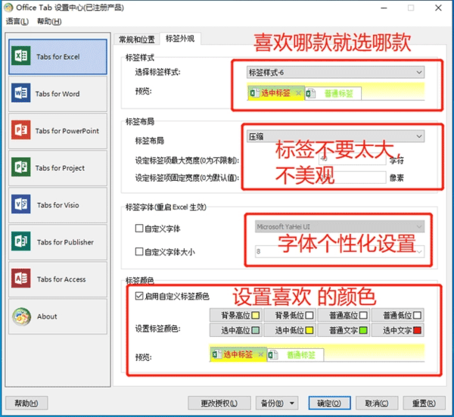Open the font size 8 dropdown
The width and height of the screenshot is (454, 417).
point(340,251)
